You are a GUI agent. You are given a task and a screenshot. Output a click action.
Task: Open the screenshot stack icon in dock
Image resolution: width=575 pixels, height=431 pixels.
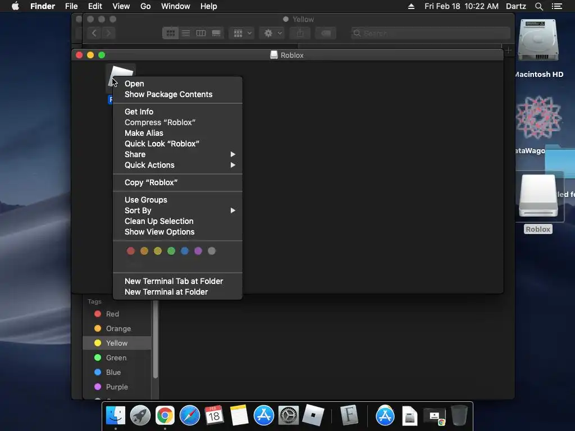(x=435, y=416)
